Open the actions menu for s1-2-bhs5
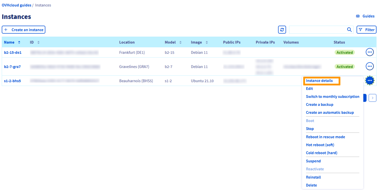The image size is (377, 190). click(370, 80)
